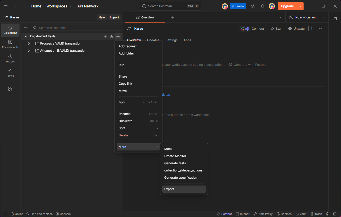Open Flows in the sidebar
The image size is (341, 217).
(x=10, y=73)
